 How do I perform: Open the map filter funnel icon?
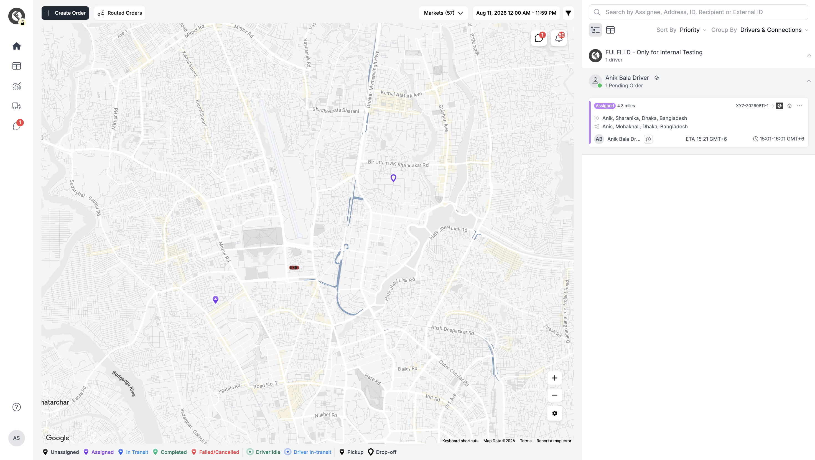tap(568, 13)
